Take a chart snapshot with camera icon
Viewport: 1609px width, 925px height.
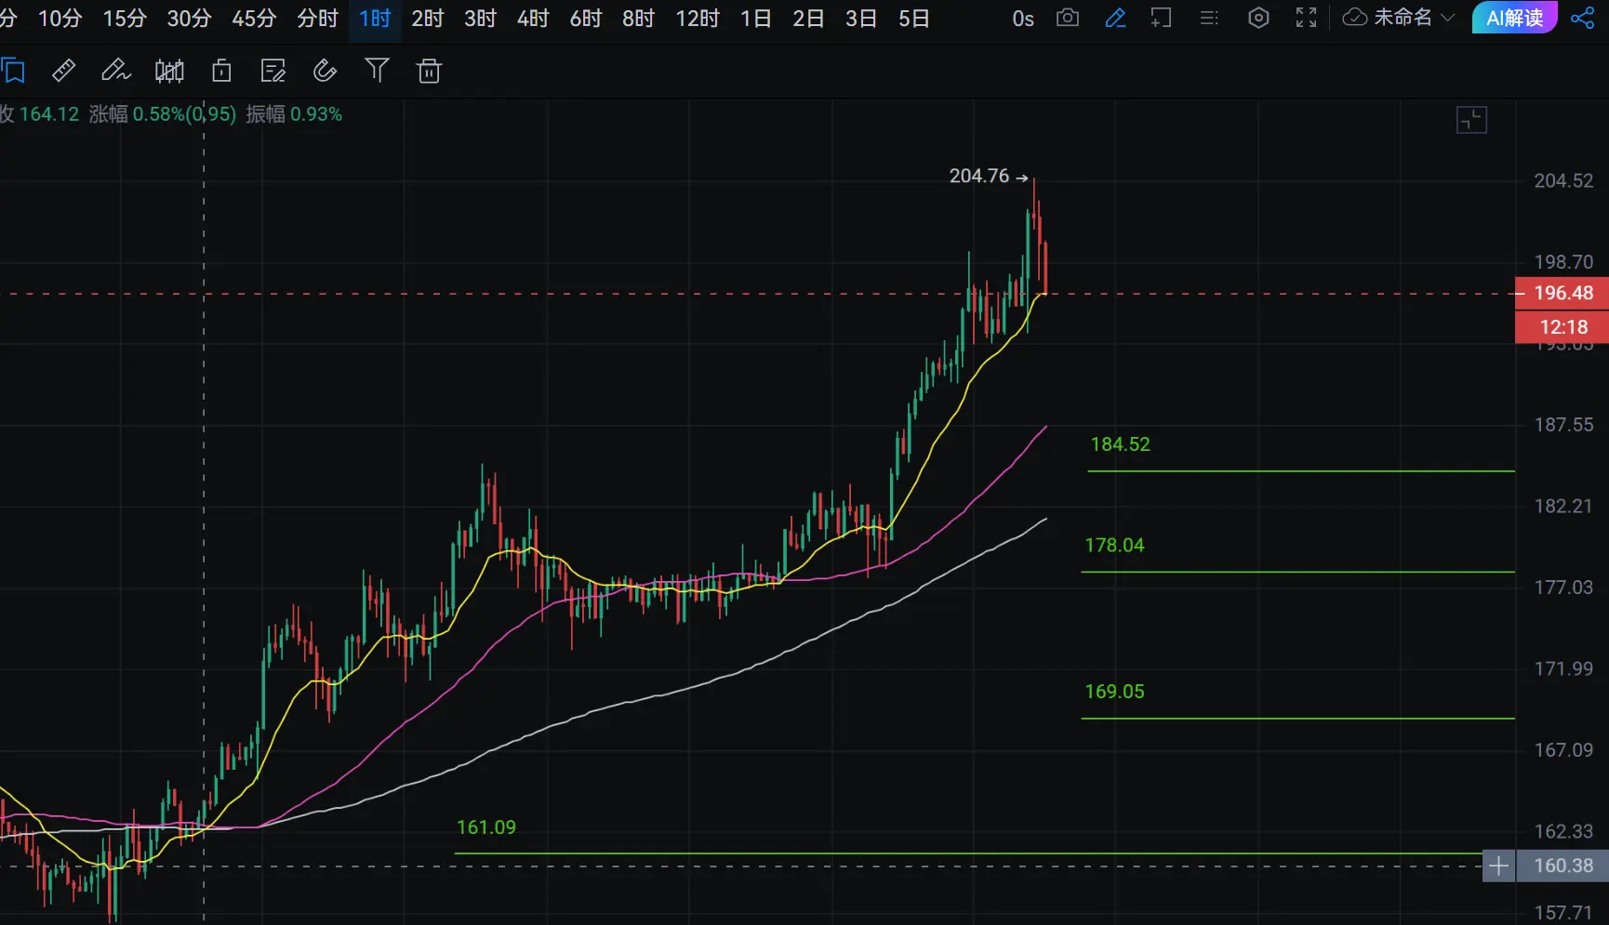coord(1068,18)
